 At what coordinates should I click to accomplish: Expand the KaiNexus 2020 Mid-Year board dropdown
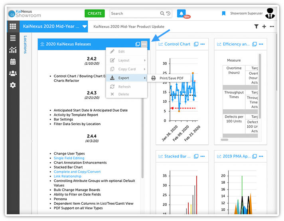click(85, 27)
